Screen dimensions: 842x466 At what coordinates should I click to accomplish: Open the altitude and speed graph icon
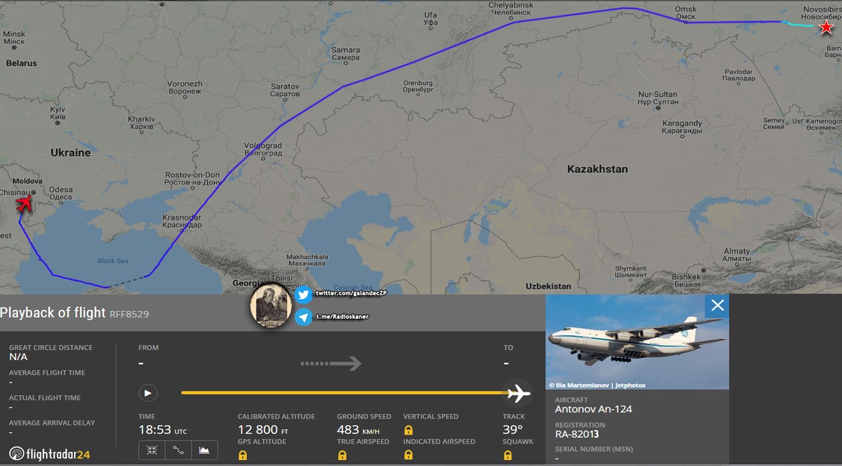pos(205,451)
